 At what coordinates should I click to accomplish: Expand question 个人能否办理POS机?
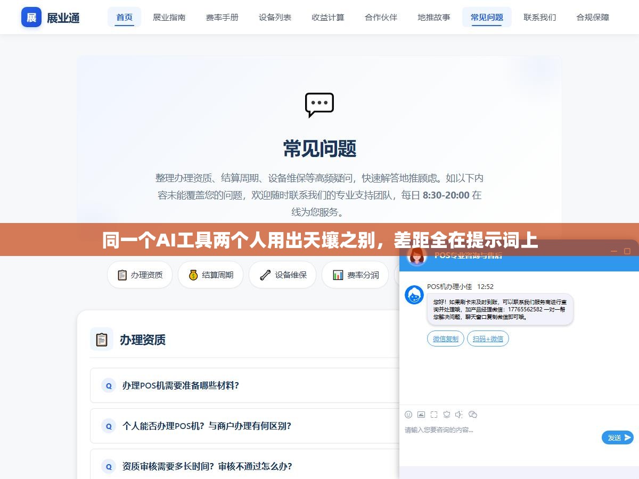coord(244,426)
